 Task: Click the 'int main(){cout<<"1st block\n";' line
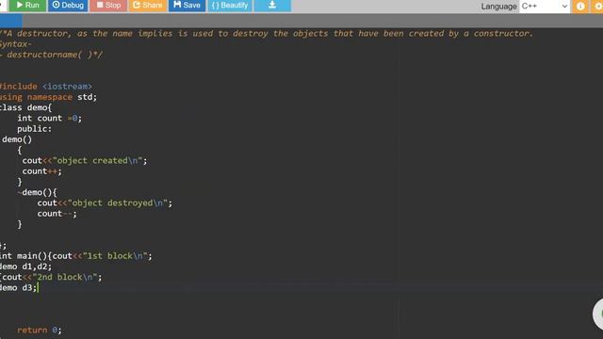tap(75, 256)
